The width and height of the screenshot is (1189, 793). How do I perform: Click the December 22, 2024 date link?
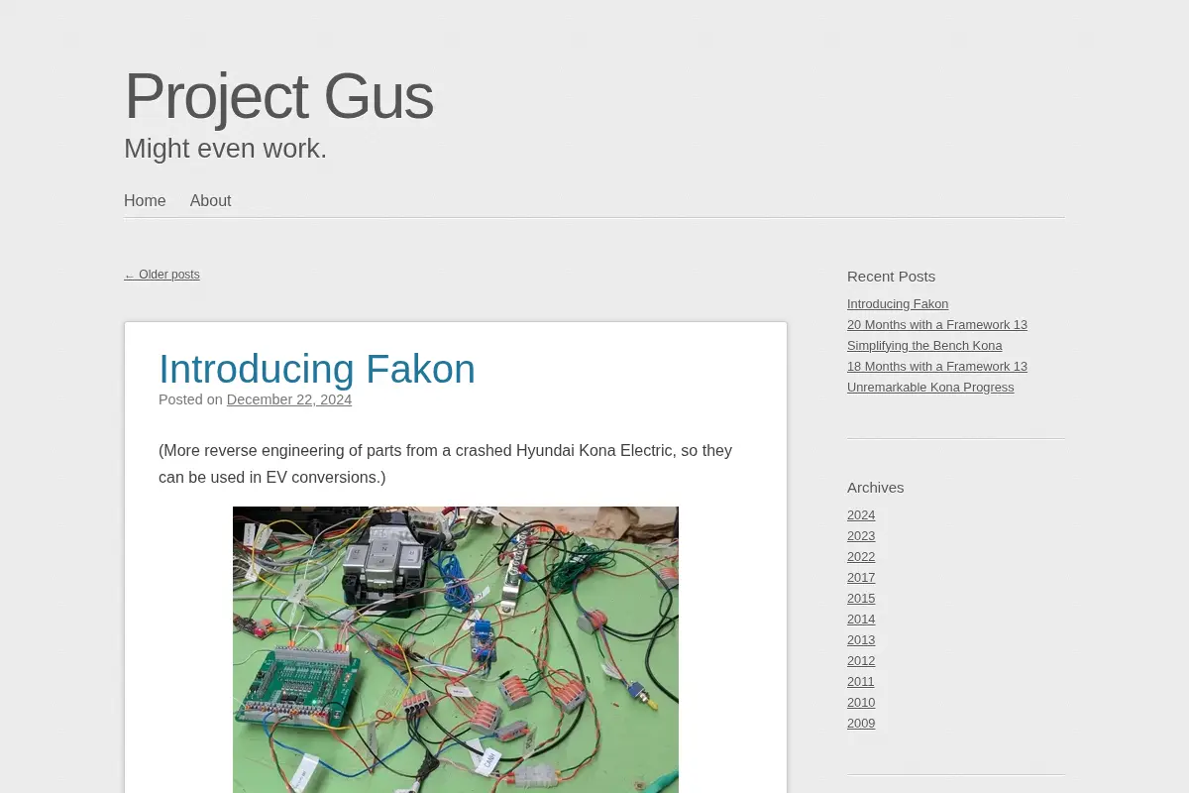(x=289, y=399)
